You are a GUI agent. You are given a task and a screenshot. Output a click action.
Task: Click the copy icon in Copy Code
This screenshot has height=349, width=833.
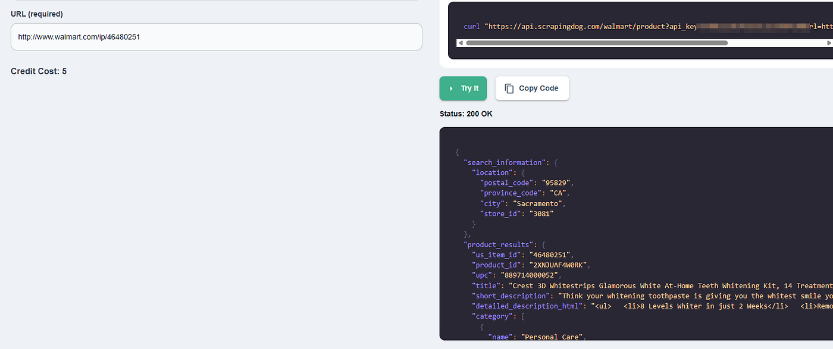509,89
